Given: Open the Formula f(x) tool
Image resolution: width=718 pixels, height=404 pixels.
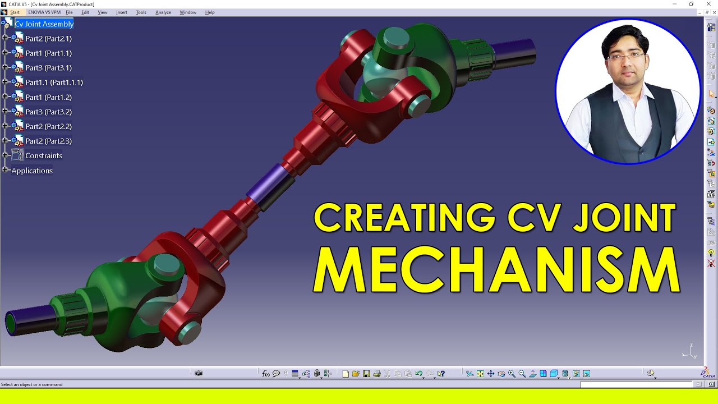Looking at the screenshot, I should pyautogui.click(x=266, y=373).
